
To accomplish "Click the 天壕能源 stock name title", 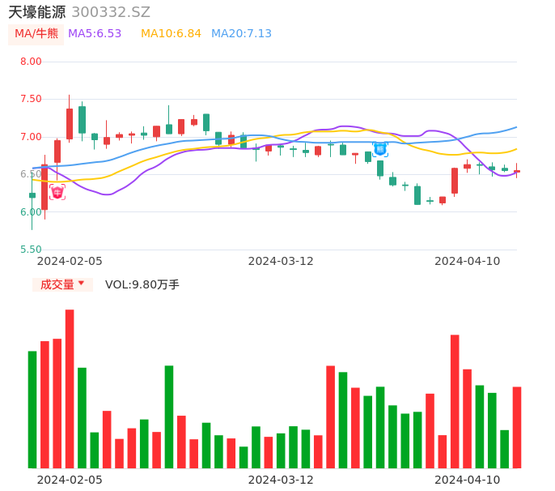I will click(36, 12).
